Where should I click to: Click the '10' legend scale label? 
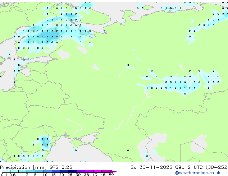pyautogui.click(x=45, y=175)
